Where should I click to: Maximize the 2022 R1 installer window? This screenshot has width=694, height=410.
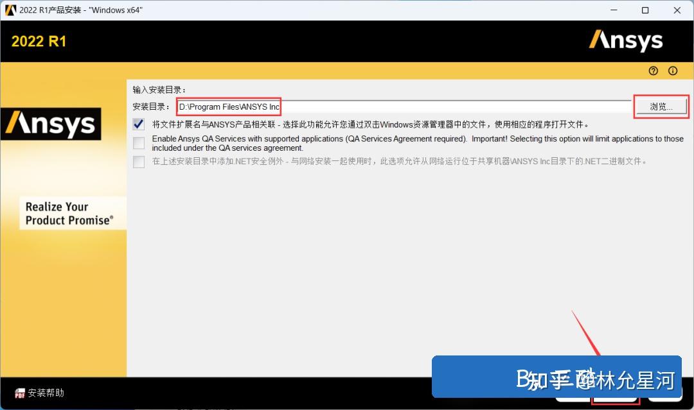point(645,10)
